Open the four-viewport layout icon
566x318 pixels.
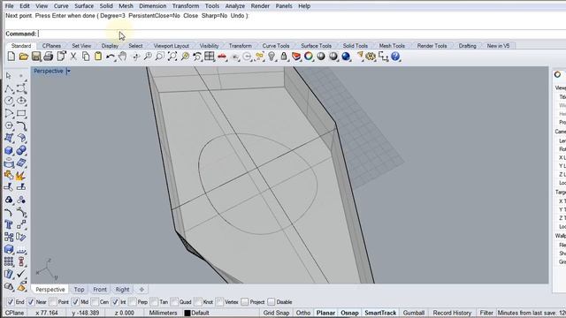(210, 57)
